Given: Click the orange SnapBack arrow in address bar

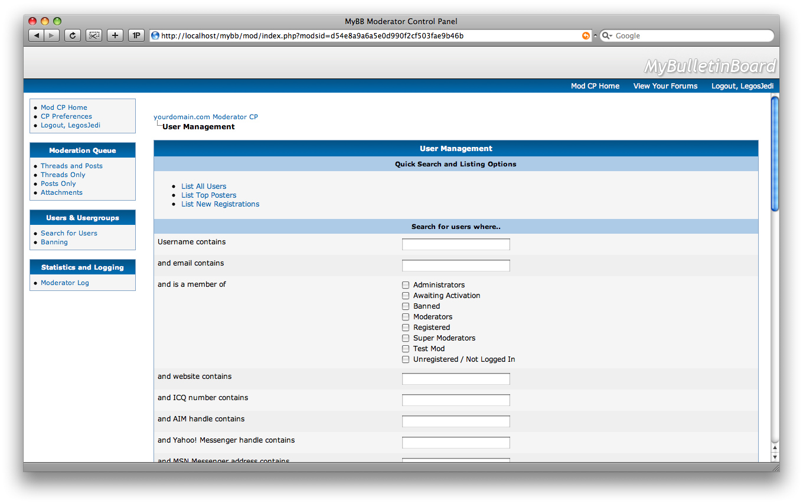Looking at the screenshot, I should (x=586, y=35).
